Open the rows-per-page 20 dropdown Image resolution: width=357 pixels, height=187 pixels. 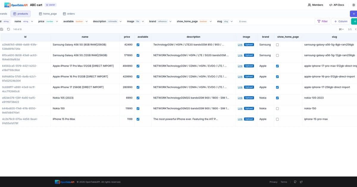pos(342,29)
